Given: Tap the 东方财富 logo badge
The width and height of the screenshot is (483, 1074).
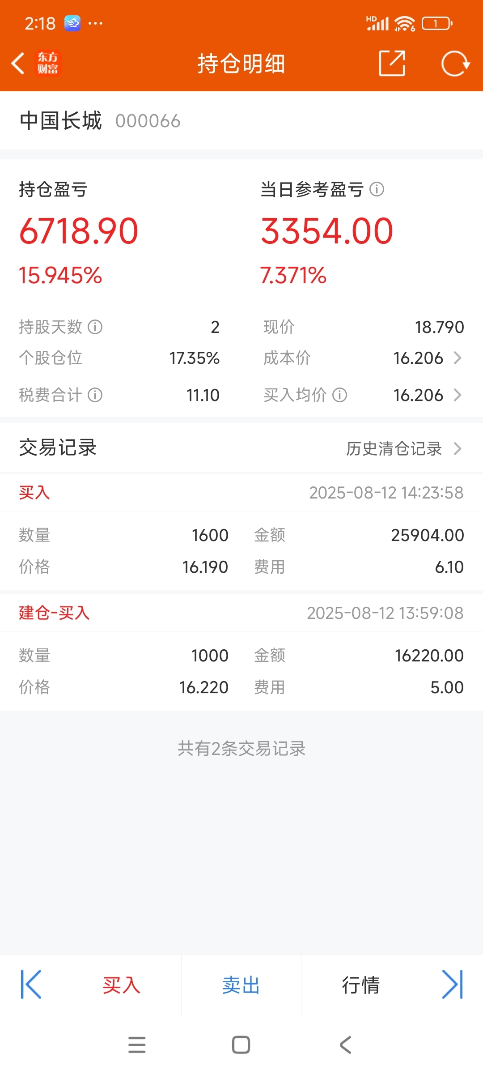Looking at the screenshot, I should point(47,63).
